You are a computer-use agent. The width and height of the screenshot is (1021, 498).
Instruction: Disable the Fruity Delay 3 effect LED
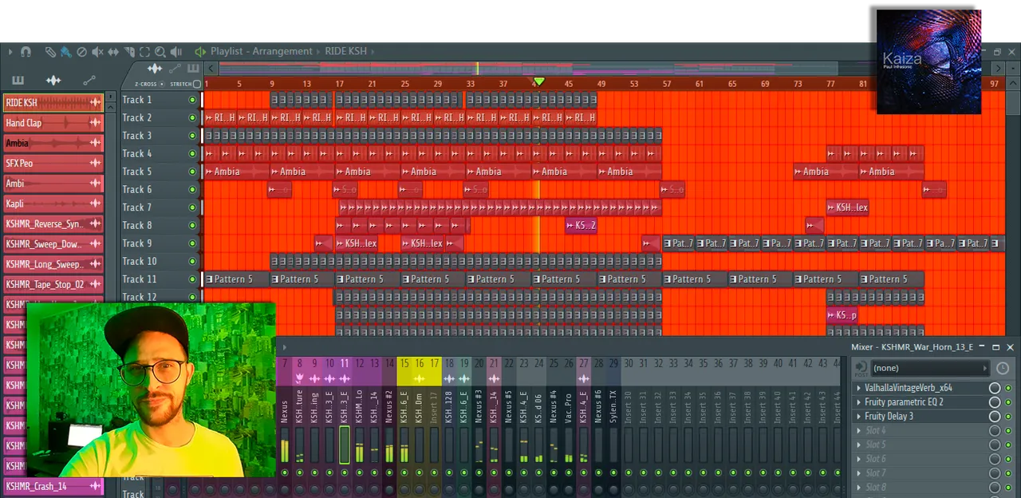[x=1009, y=417]
